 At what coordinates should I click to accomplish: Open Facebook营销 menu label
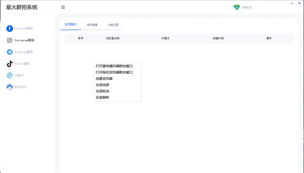24,28
